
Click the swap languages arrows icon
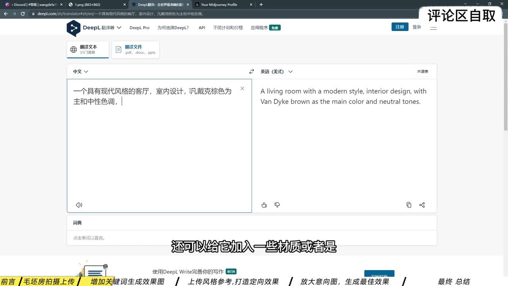tap(251, 71)
